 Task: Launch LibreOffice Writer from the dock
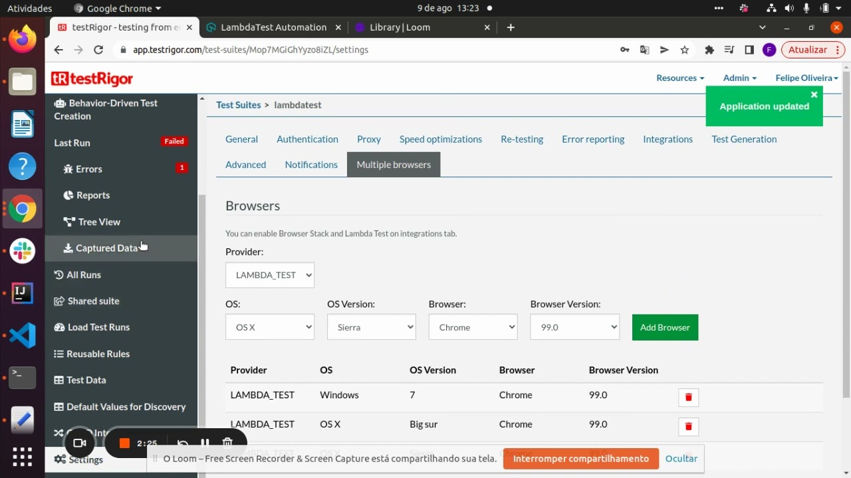(22, 124)
